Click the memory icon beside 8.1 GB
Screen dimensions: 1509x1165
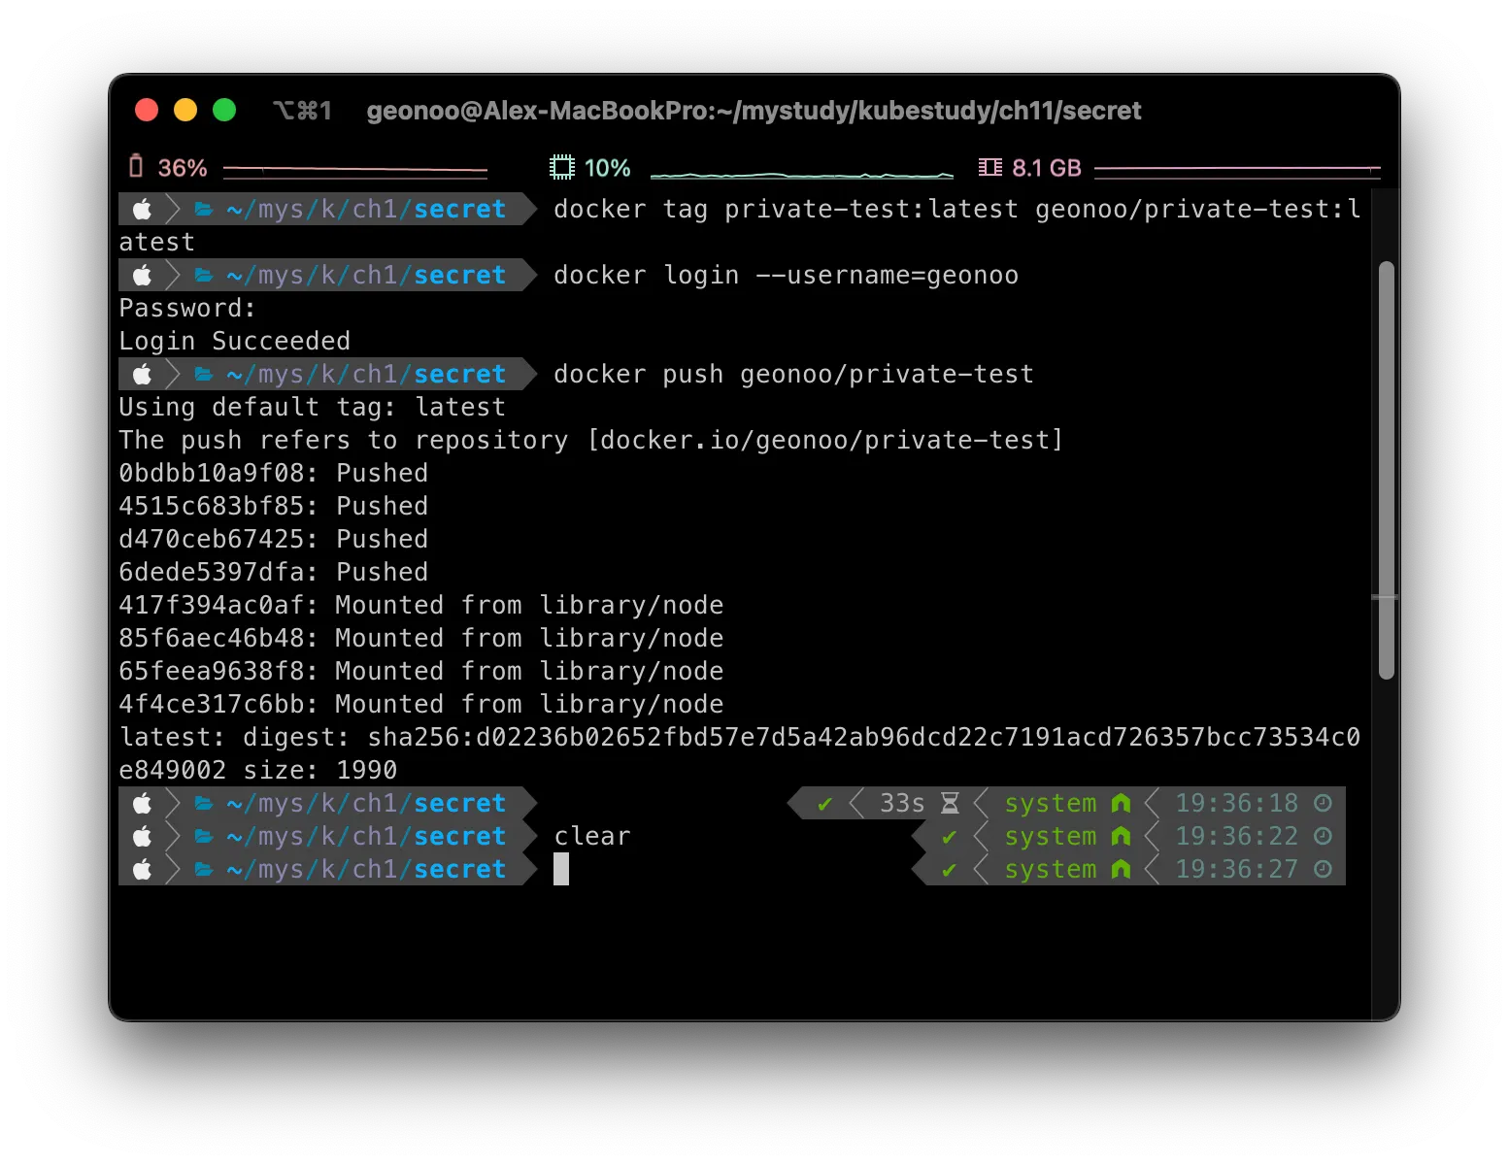tap(989, 167)
